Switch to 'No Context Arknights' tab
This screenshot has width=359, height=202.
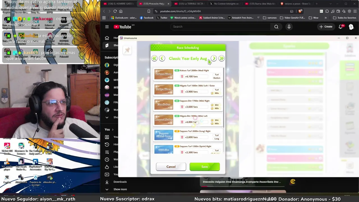(225, 4)
